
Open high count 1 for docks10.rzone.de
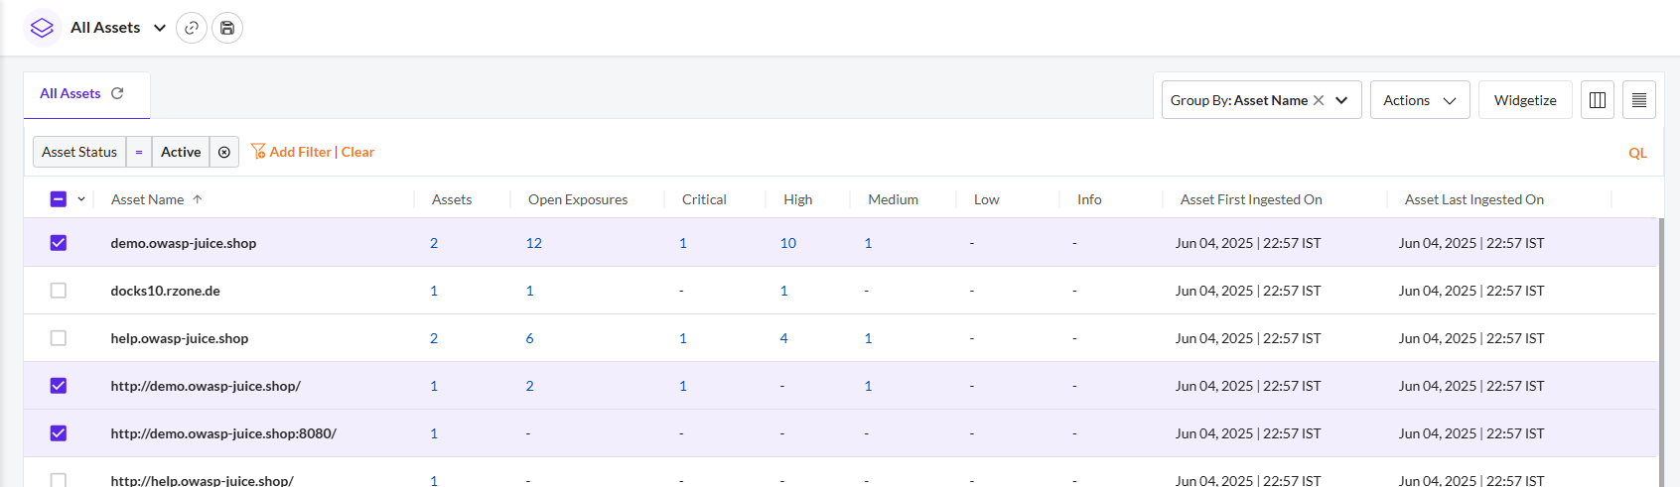click(783, 291)
